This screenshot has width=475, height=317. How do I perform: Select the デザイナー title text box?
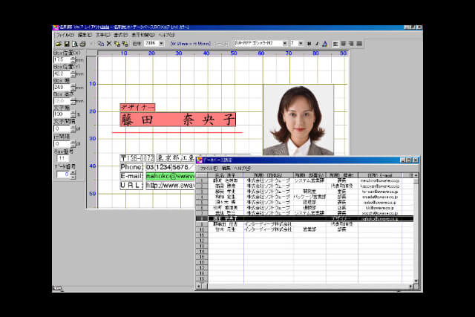click(x=137, y=108)
